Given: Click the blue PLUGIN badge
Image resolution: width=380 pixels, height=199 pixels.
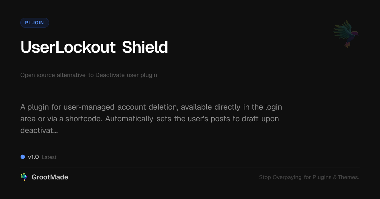Looking at the screenshot, I should (x=35, y=23).
